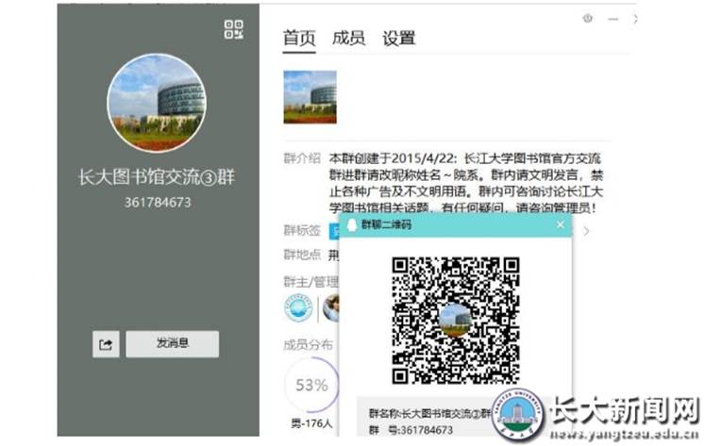
Task: Click the 群介绍 group description text
Action: (x=445, y=181)
